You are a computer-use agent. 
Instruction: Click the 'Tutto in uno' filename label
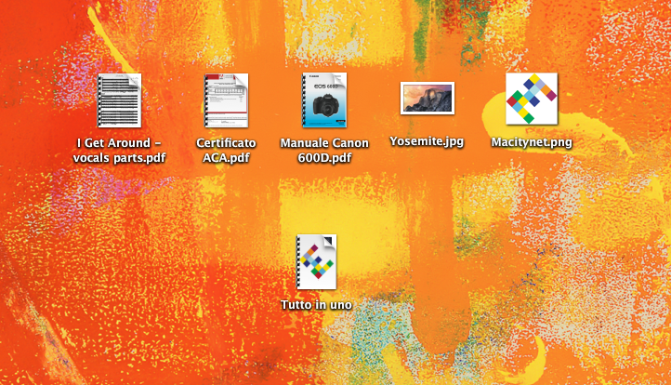(x=316, y=304)
